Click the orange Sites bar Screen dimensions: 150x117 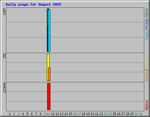click(49, 74)
